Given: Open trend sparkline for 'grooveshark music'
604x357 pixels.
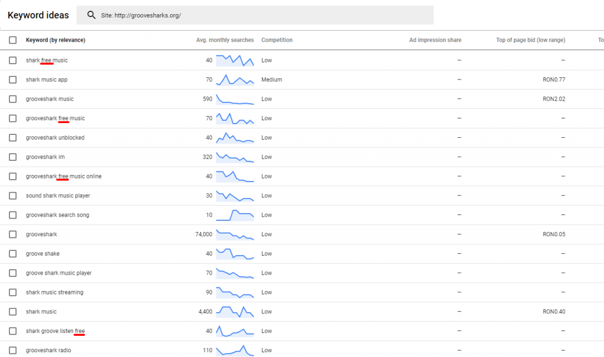Looking at the screenshot, I should pyautogui.click(x=235, y=99).
